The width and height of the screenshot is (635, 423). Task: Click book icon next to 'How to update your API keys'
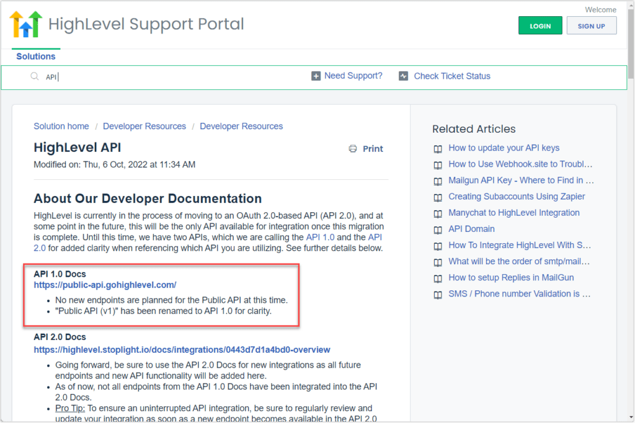438,149
